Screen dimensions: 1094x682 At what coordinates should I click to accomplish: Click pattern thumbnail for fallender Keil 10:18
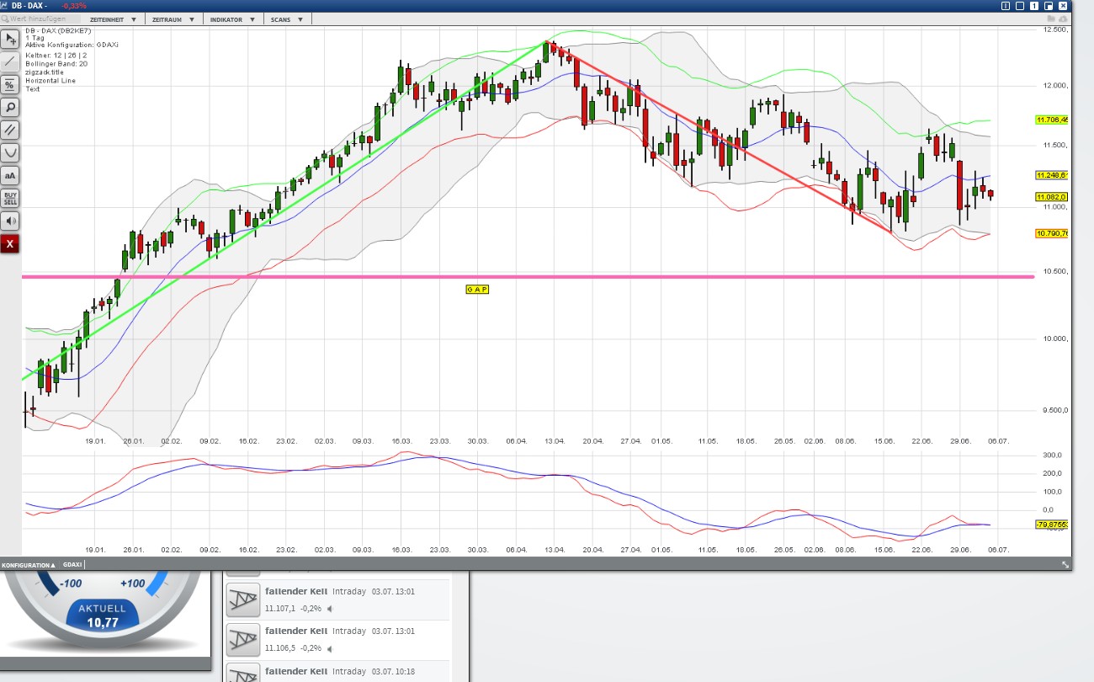[x=244, y=674]
